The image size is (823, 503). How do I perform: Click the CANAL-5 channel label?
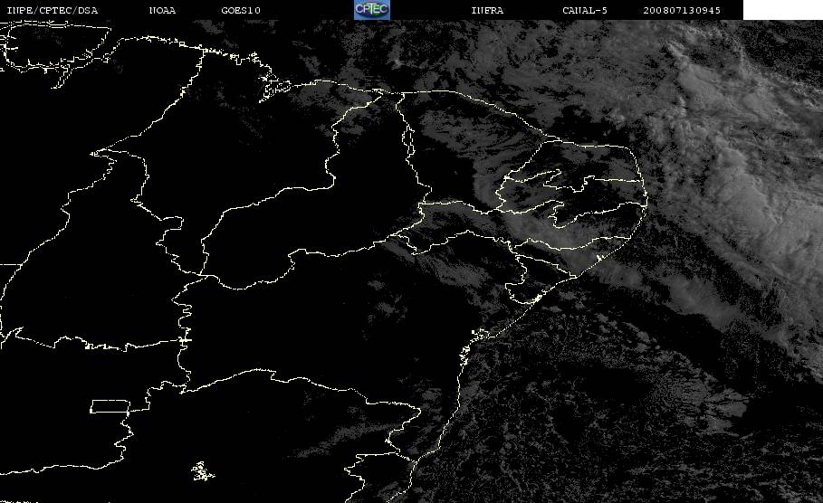coord(584,10)
